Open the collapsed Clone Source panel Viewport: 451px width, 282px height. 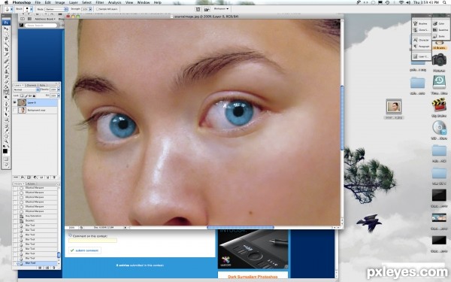pos(421,30)
